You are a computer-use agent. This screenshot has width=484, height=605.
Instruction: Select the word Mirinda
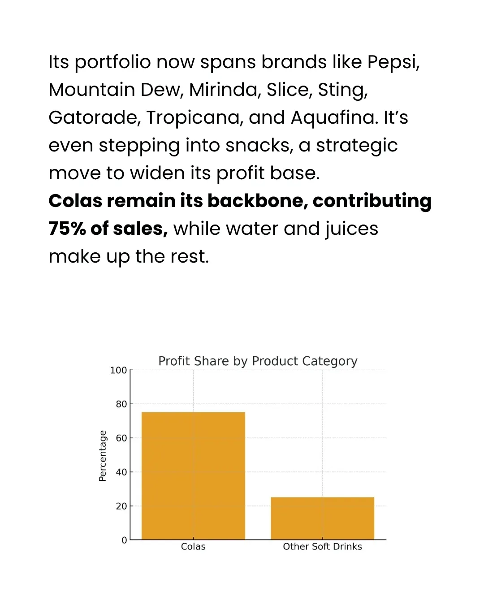[x=224, y=90]
